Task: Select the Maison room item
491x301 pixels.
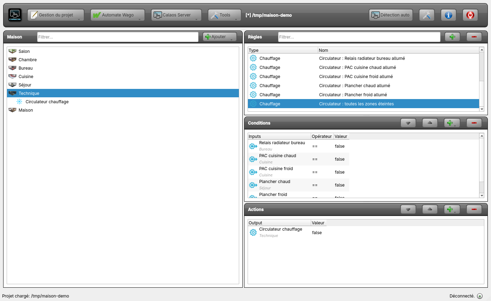Action: pyautogui.click(x=123, y=110)
